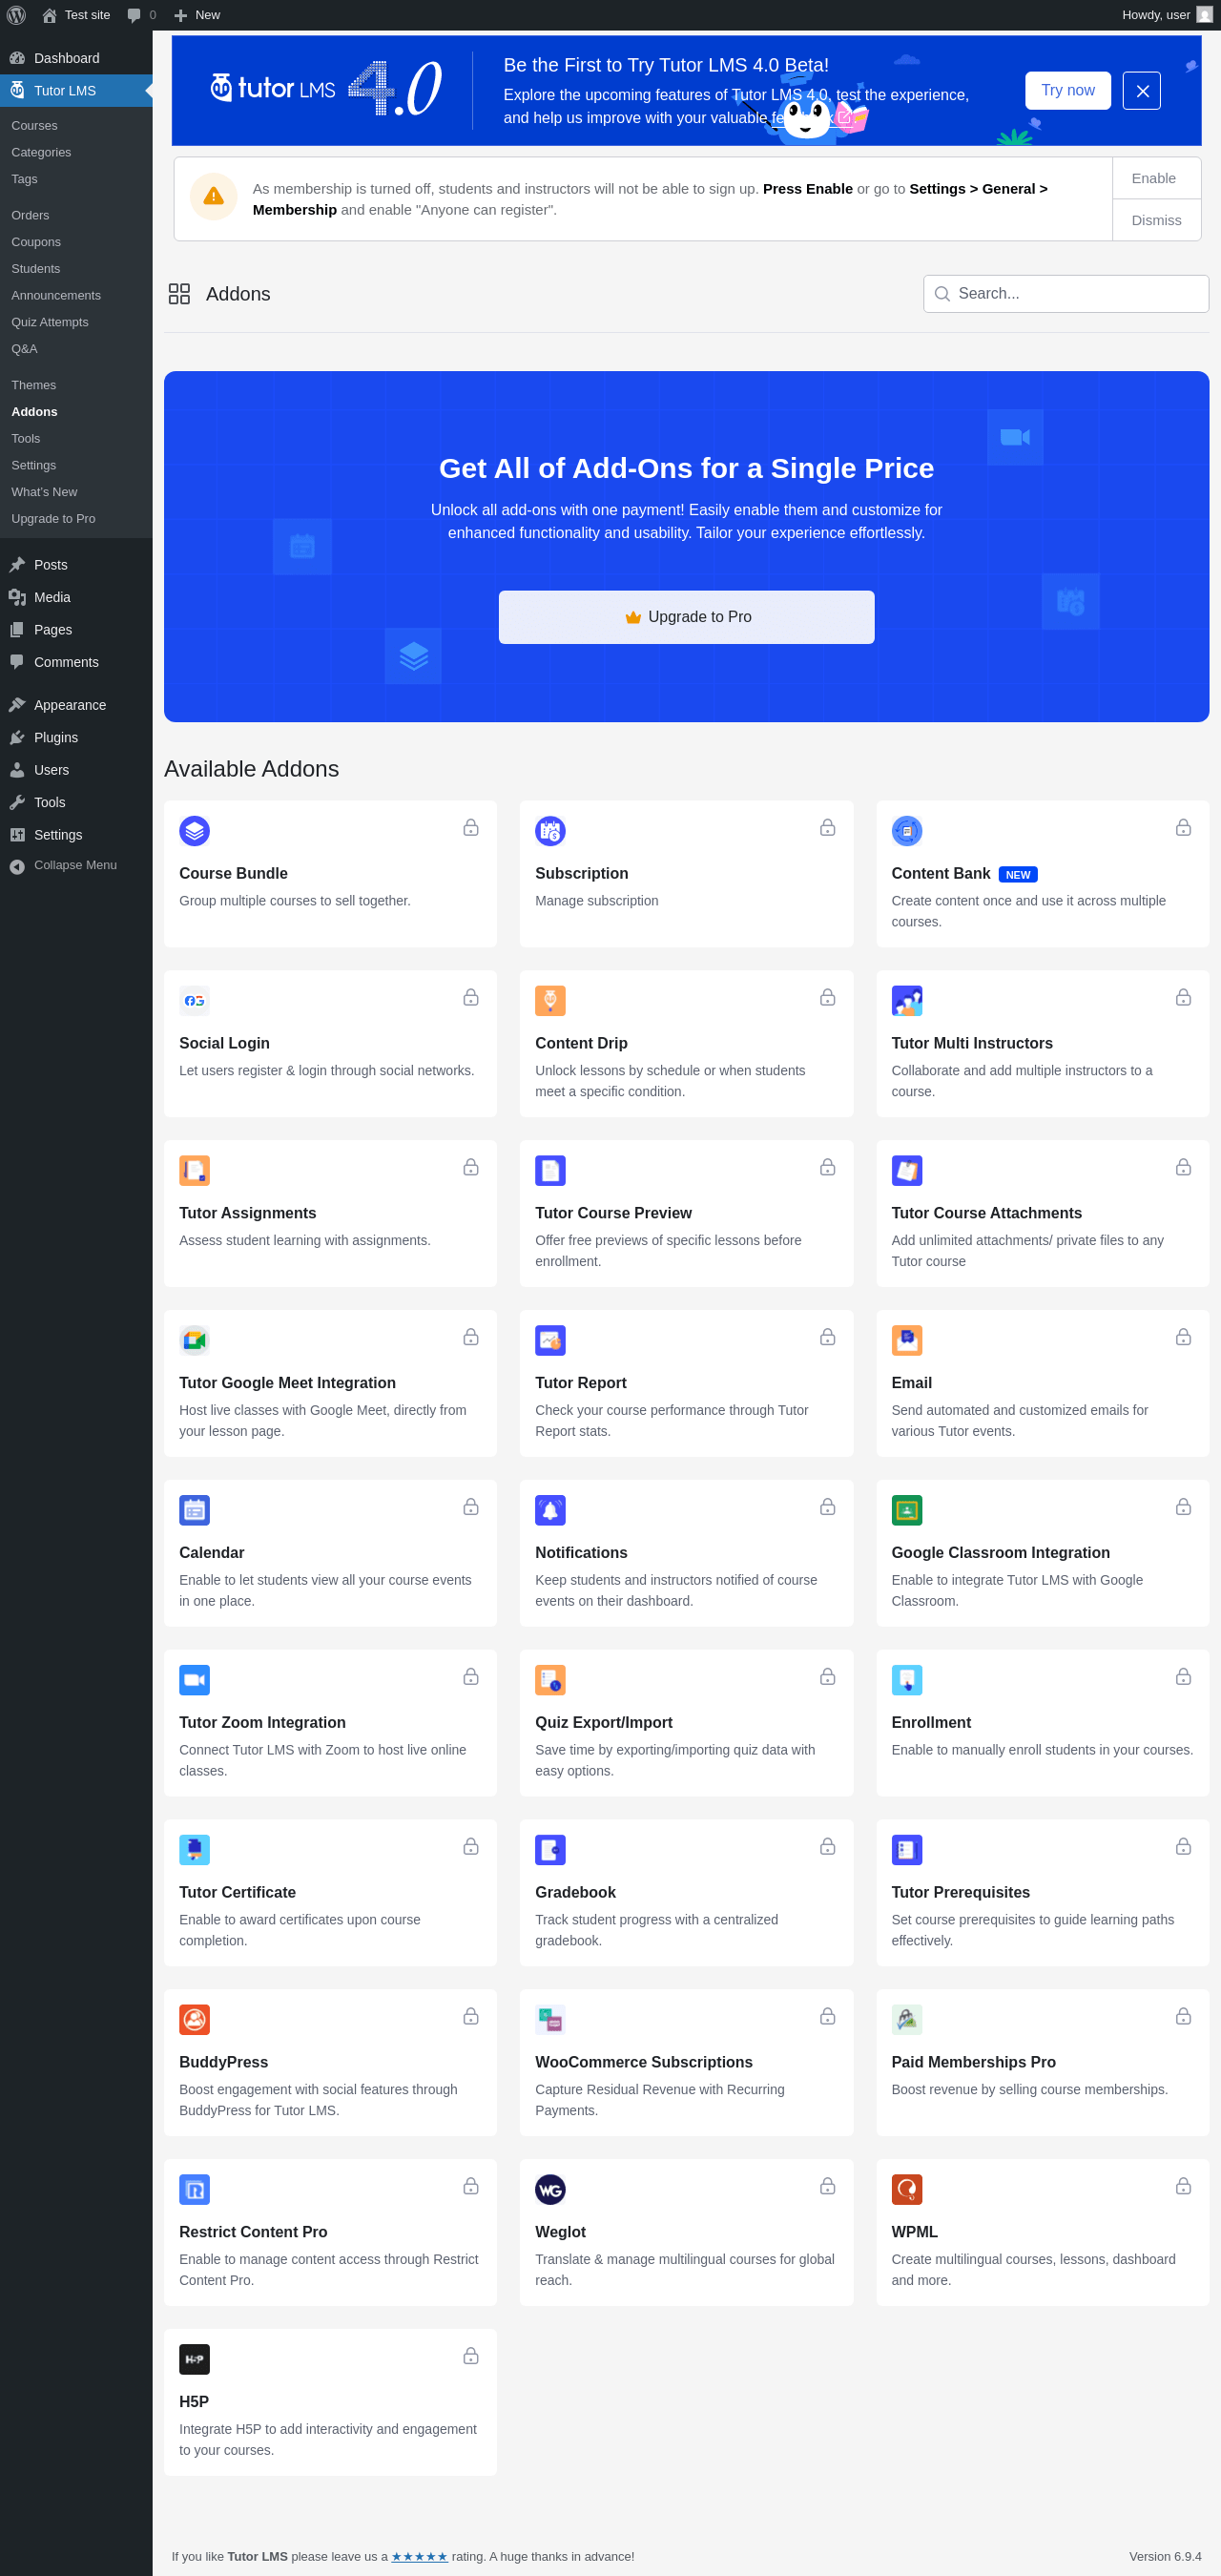Viewport: 1221px width, 2576px height.
Task: Open the comments bubble in admin bar
Action: point(141,15)
